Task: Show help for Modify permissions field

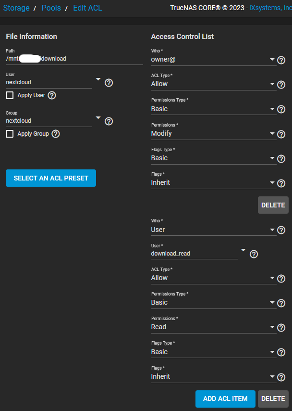Action: point(281,134)
